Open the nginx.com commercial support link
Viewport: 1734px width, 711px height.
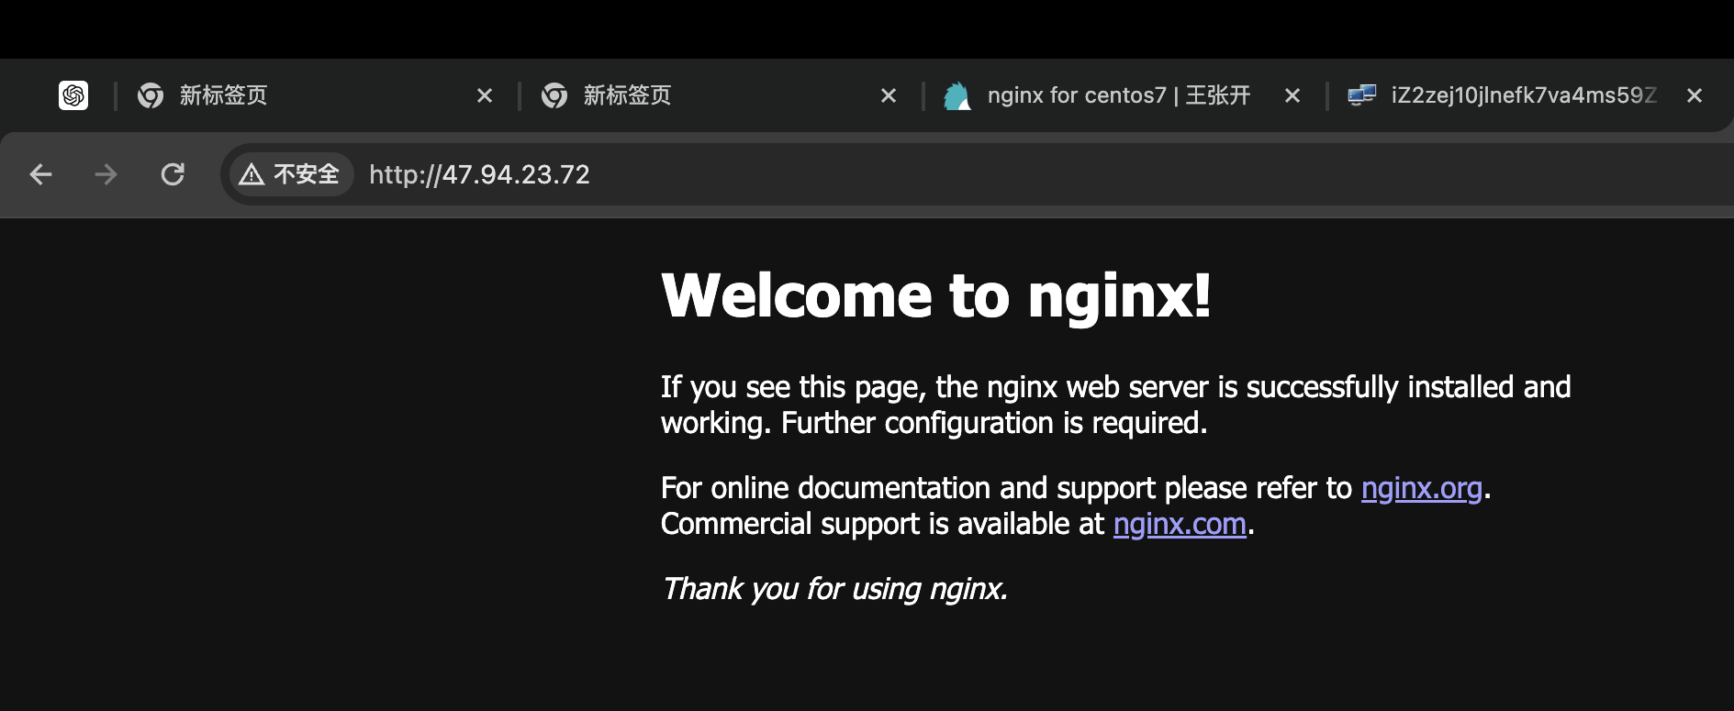pyautogui.click(x=1180, y=525)
